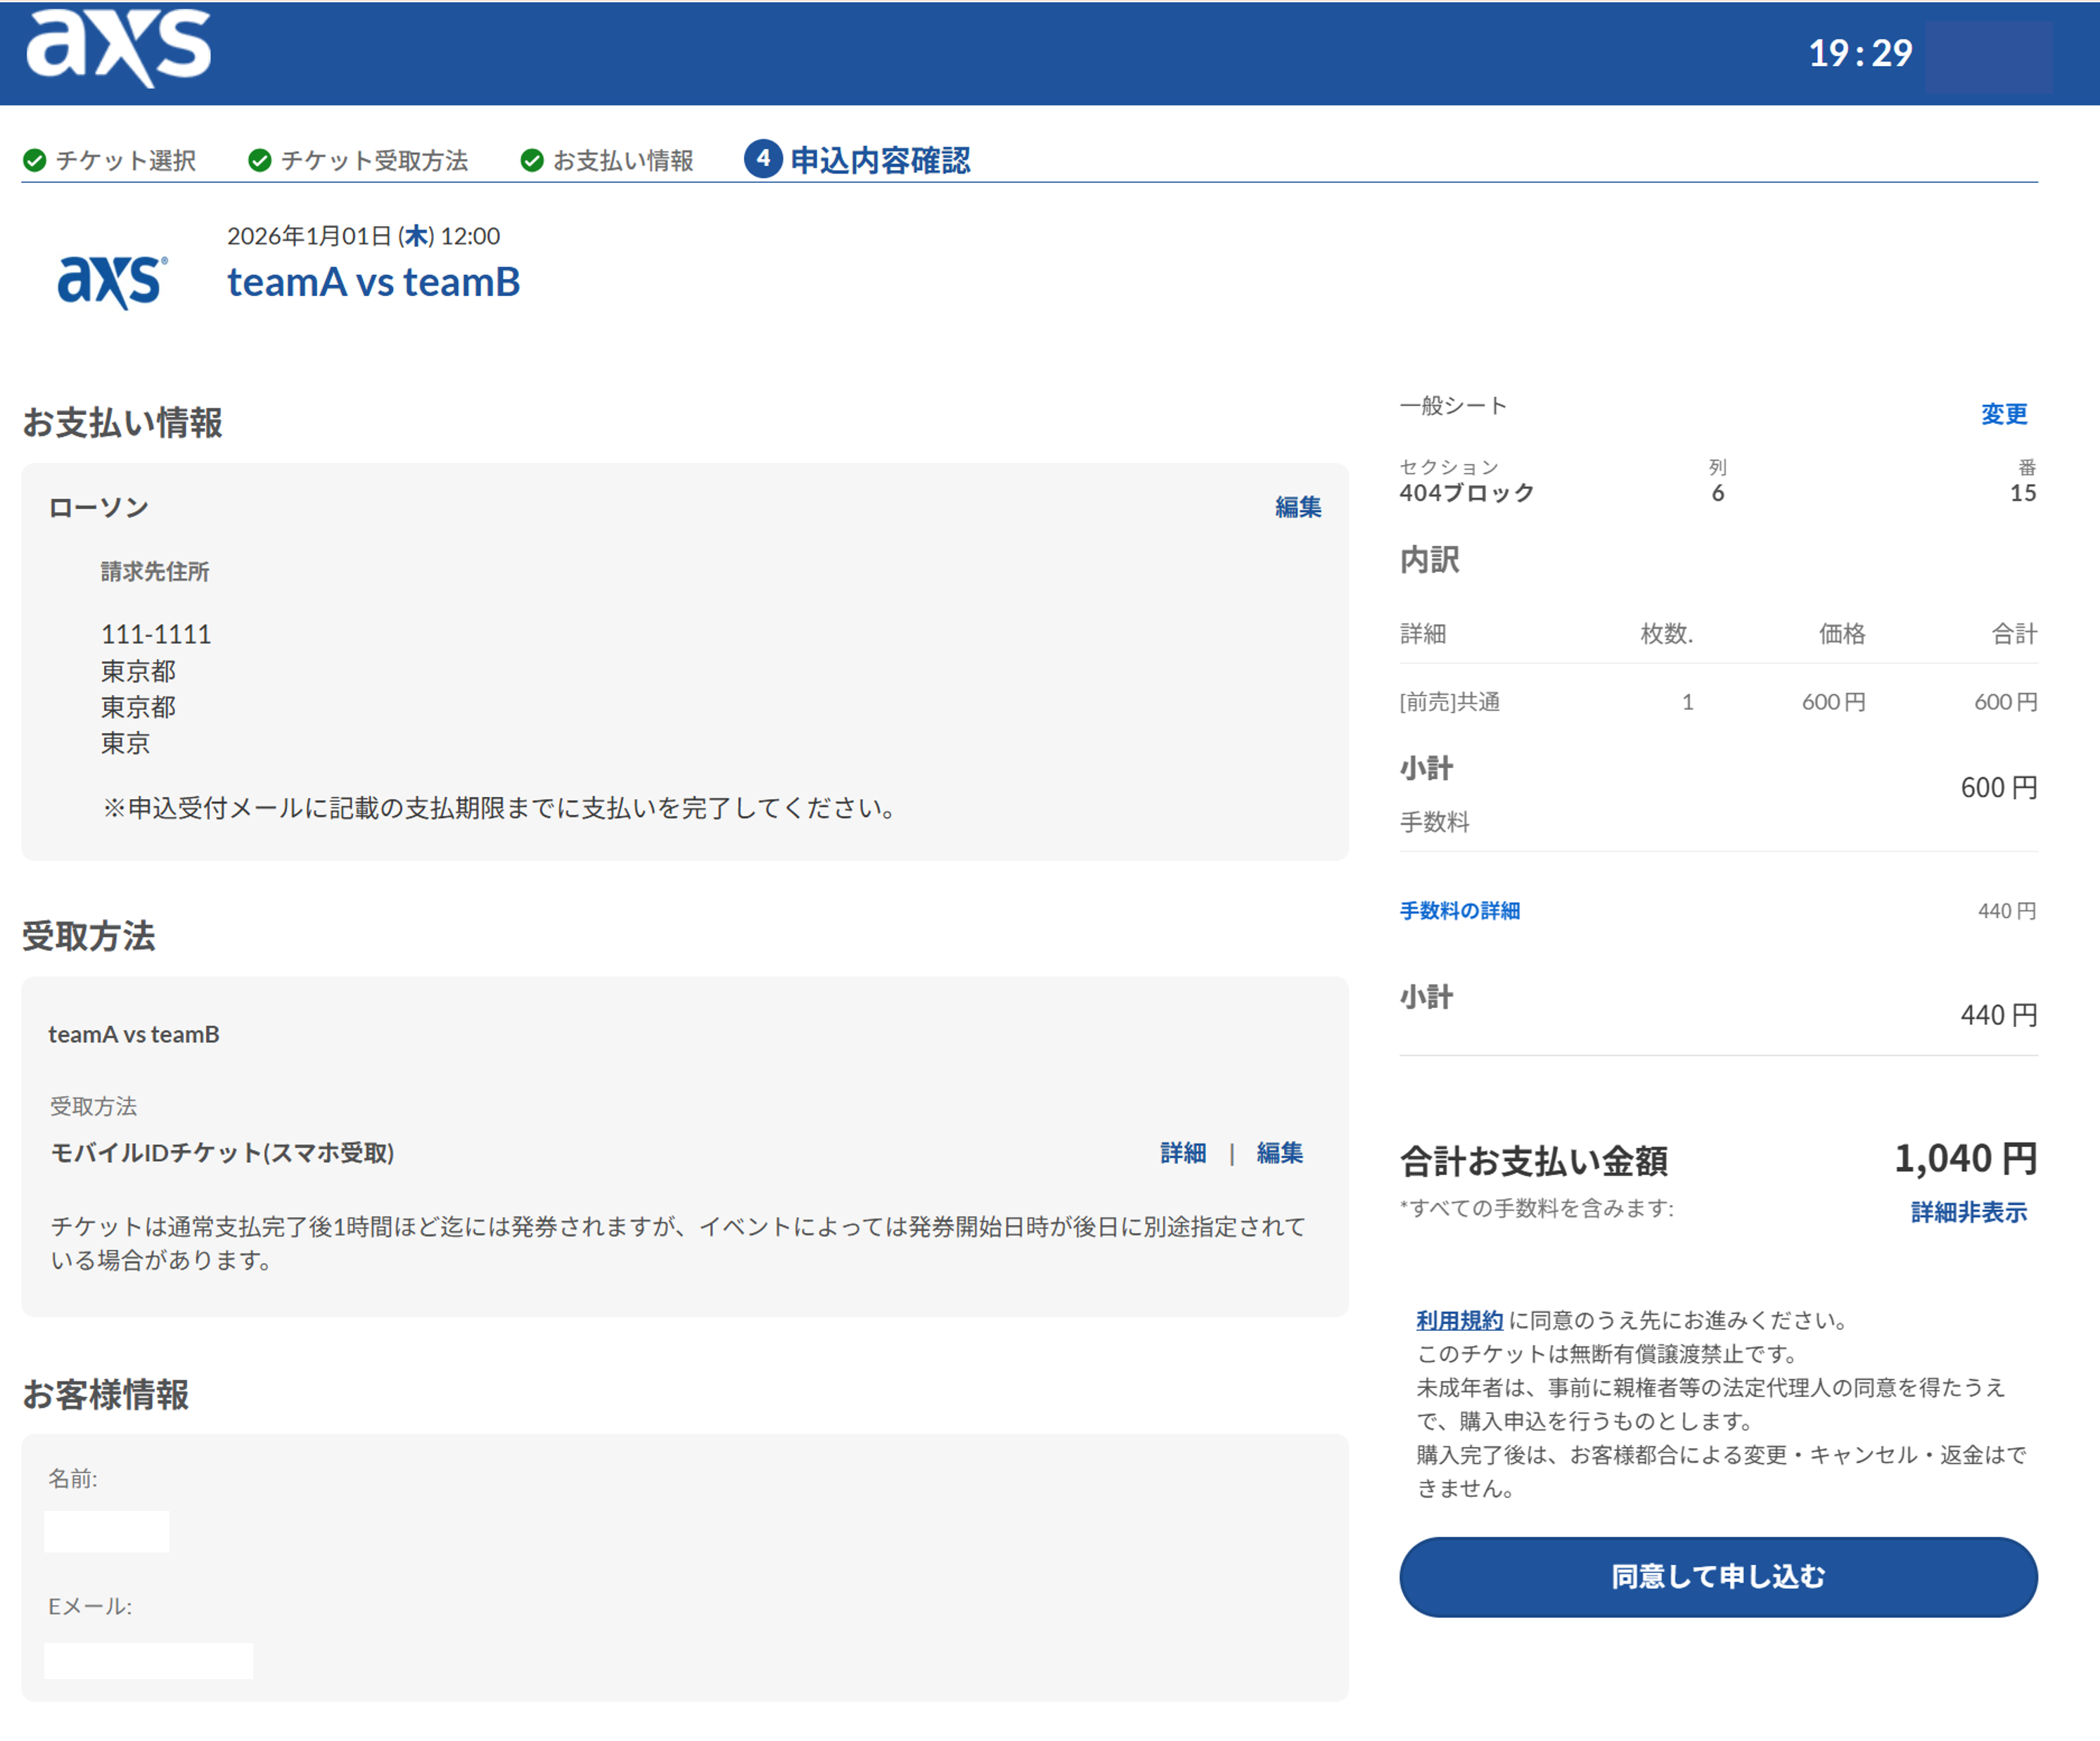Click green checkmark beside チケット選択
The width and height of the screenshot is (2100, 1741).
pyautogui.click(x=35, y=160)
